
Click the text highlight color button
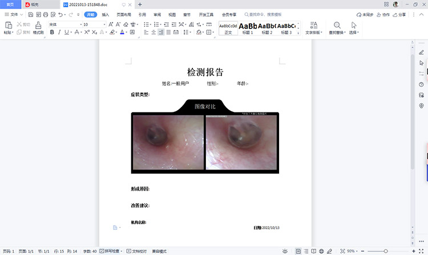[x=112, y=32]
